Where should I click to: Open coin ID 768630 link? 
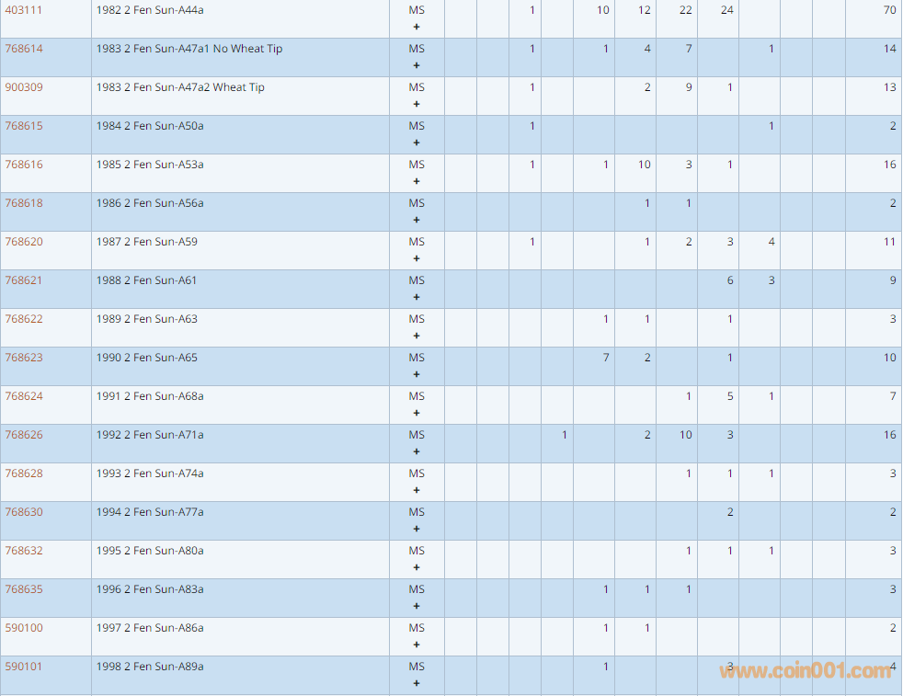pyautogui.click(x=24, y=512)
